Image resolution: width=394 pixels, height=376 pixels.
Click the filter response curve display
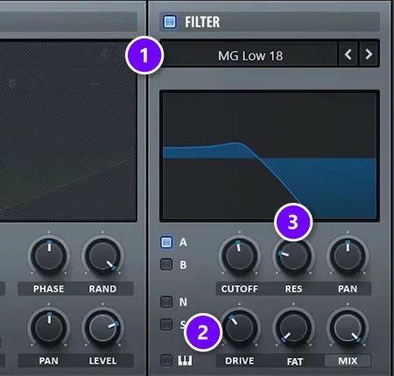270,156
